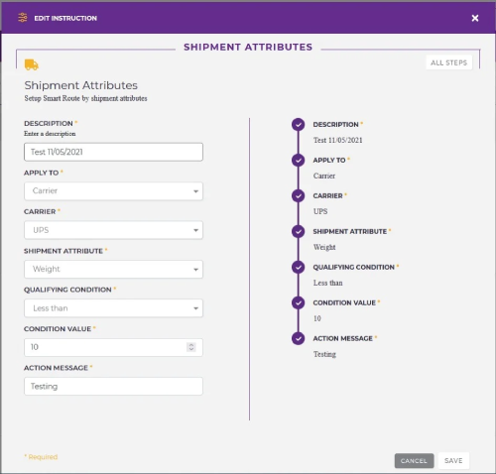This screenshot has height=474, width=496.
Task: Close the Edit Instruction dialog with X
Action: (475, 18)
